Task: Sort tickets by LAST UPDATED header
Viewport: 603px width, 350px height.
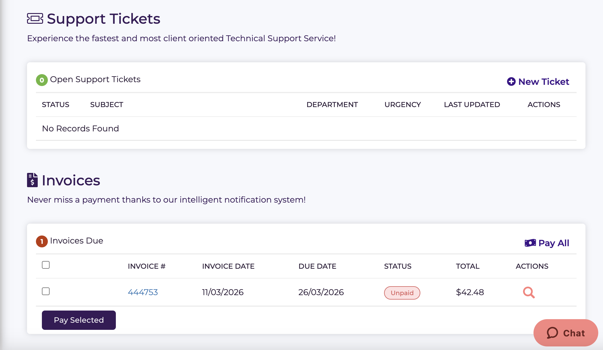Action: click(472, 105)
